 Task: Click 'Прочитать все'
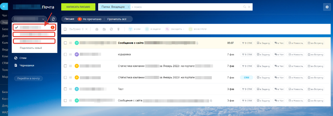(117, 19)
